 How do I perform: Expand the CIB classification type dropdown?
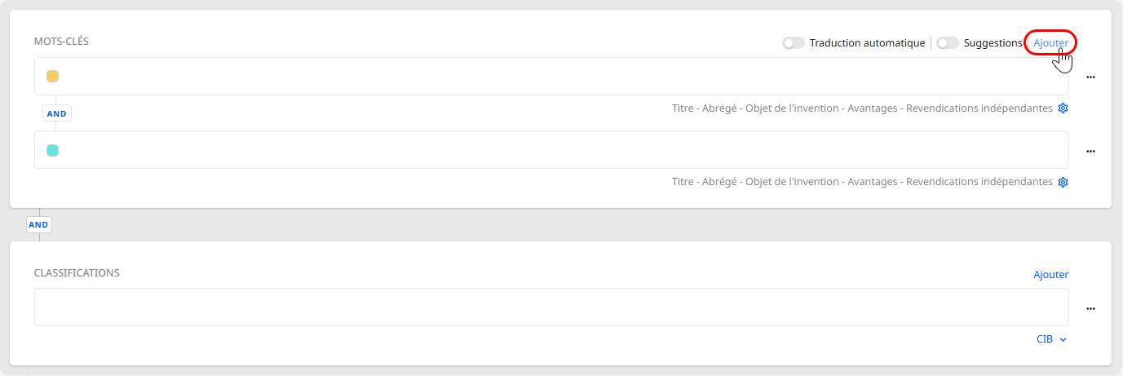click(1051, 339)
